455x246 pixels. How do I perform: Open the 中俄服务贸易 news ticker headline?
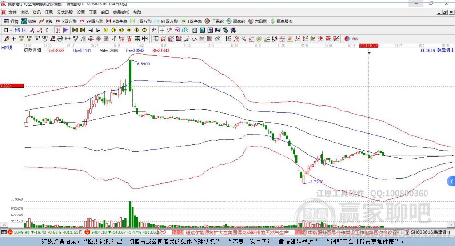pyautogui.click(x=352, y=233)
